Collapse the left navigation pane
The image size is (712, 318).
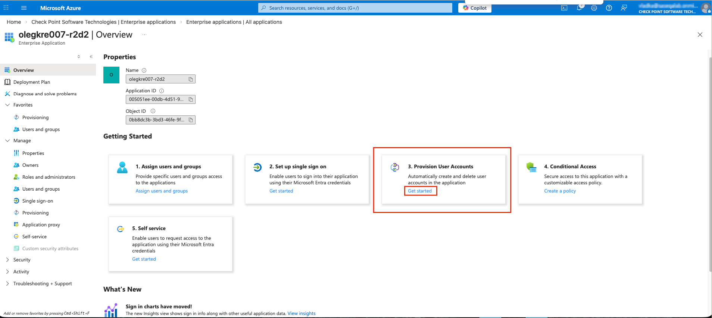click(91, 57)
